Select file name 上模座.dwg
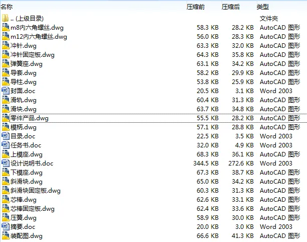 [x=27, y=154]
